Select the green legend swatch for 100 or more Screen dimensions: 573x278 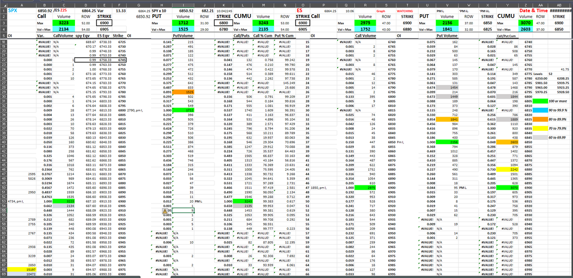541,101
